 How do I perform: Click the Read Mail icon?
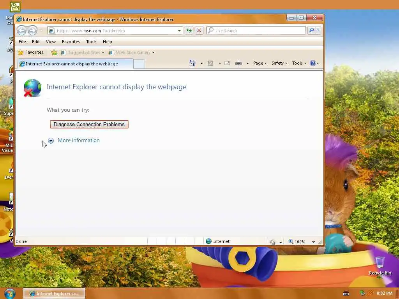coord(227,63)
